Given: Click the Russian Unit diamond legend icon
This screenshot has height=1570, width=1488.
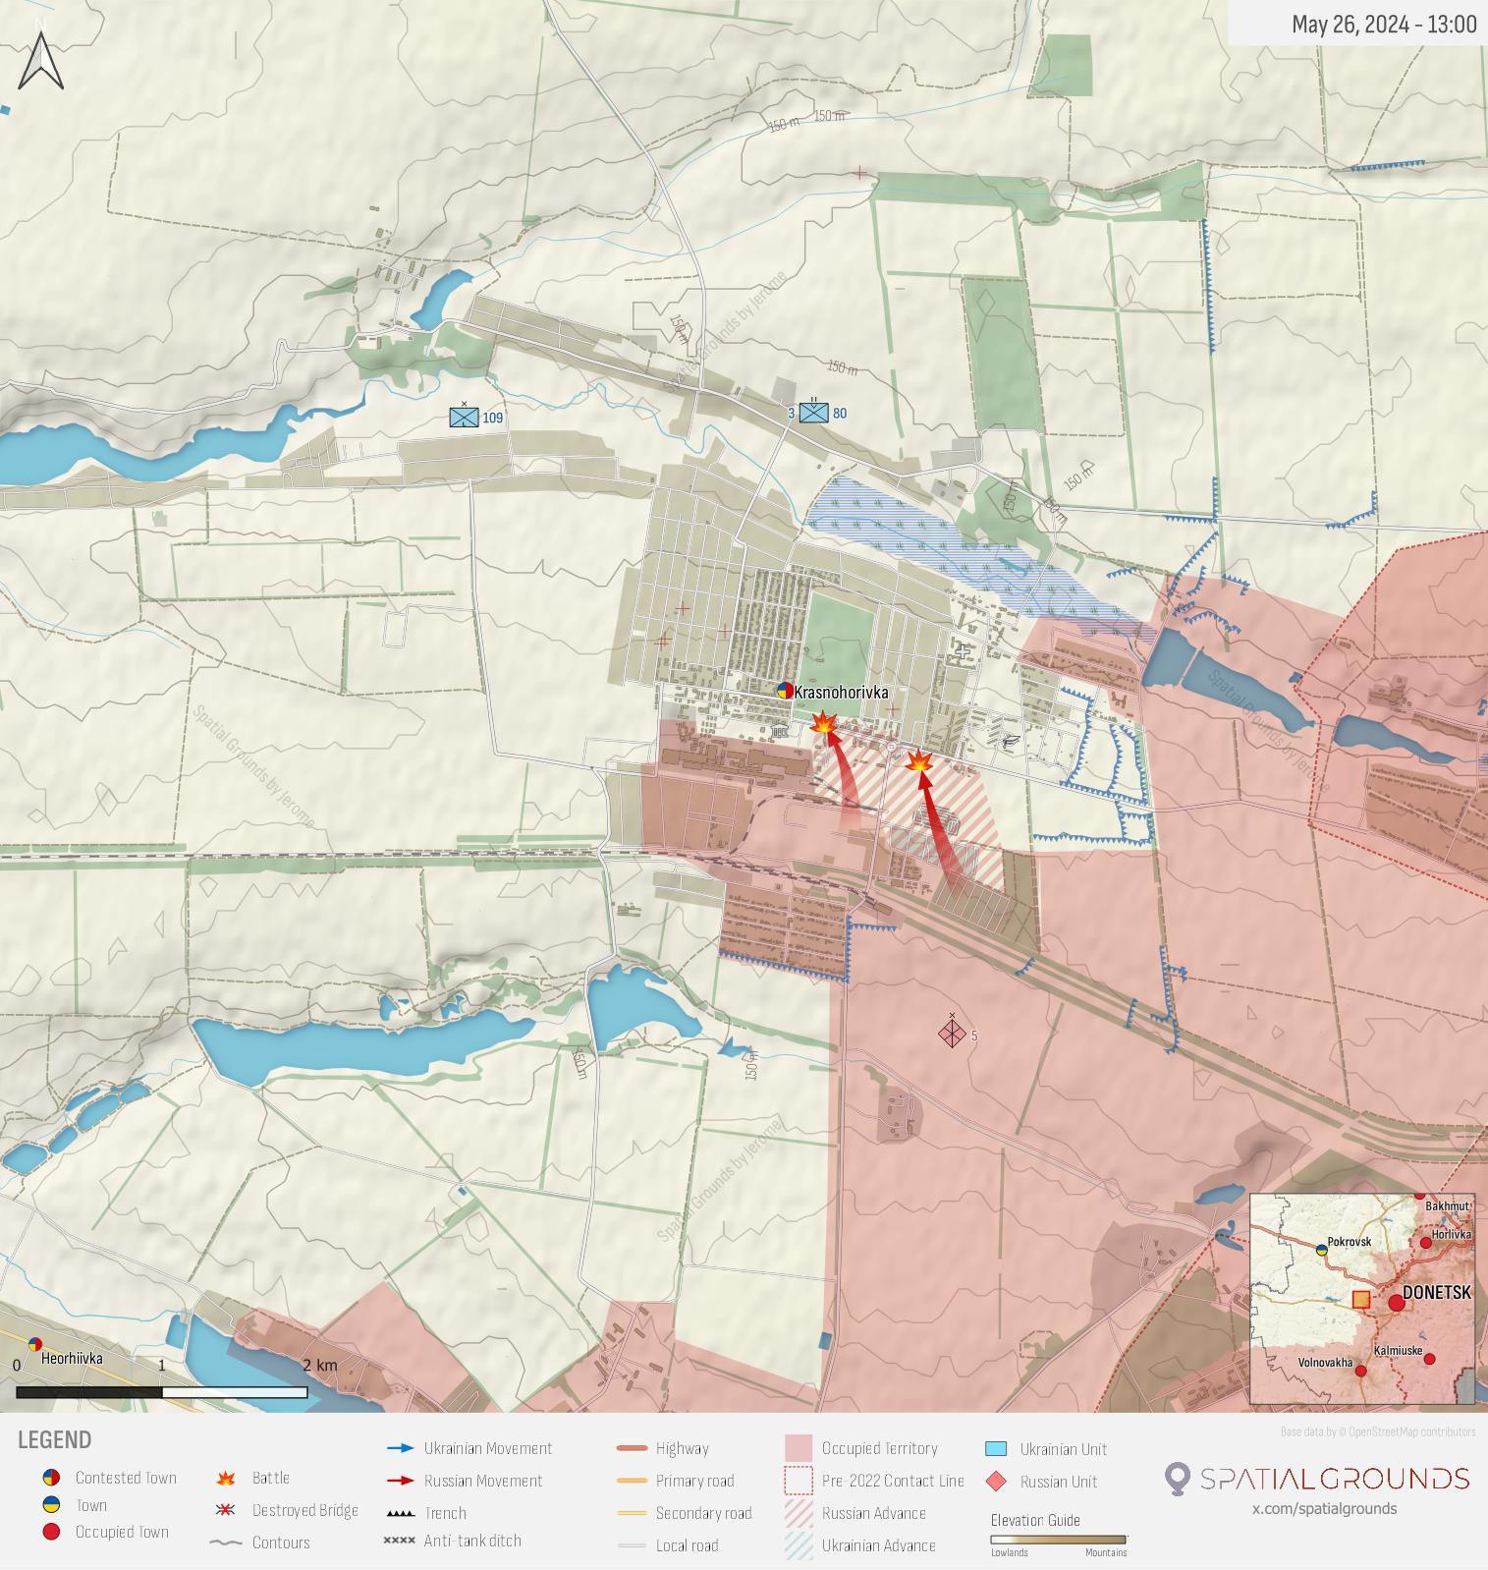Looking at the screenshot, I should (996, 1482).
